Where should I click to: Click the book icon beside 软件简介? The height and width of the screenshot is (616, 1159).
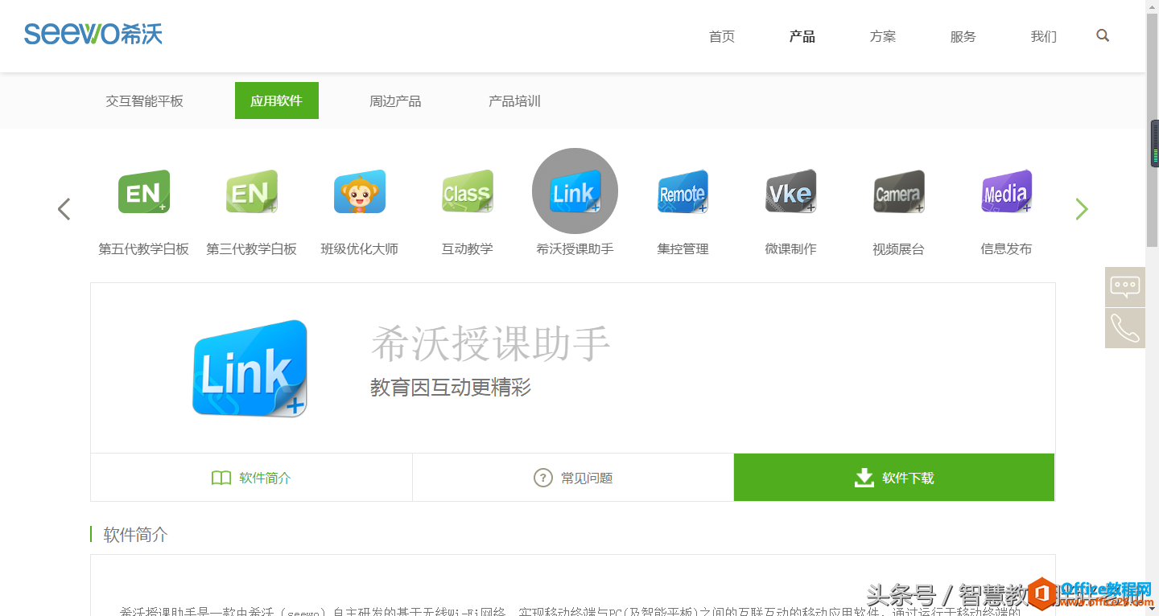pyautogui.click(x=221, y=478)
